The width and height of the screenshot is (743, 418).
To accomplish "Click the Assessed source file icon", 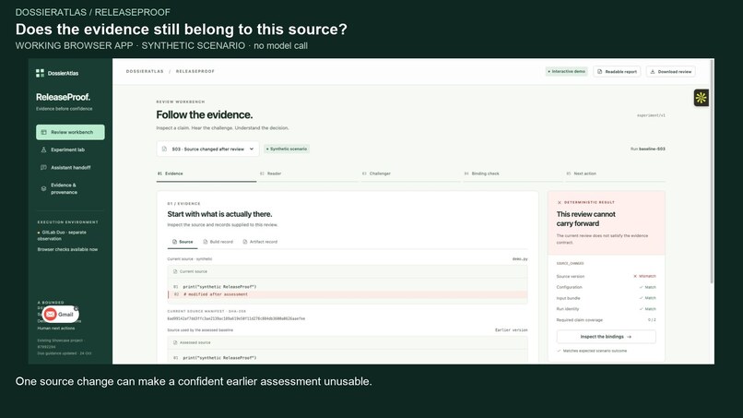I will point(175,342).
